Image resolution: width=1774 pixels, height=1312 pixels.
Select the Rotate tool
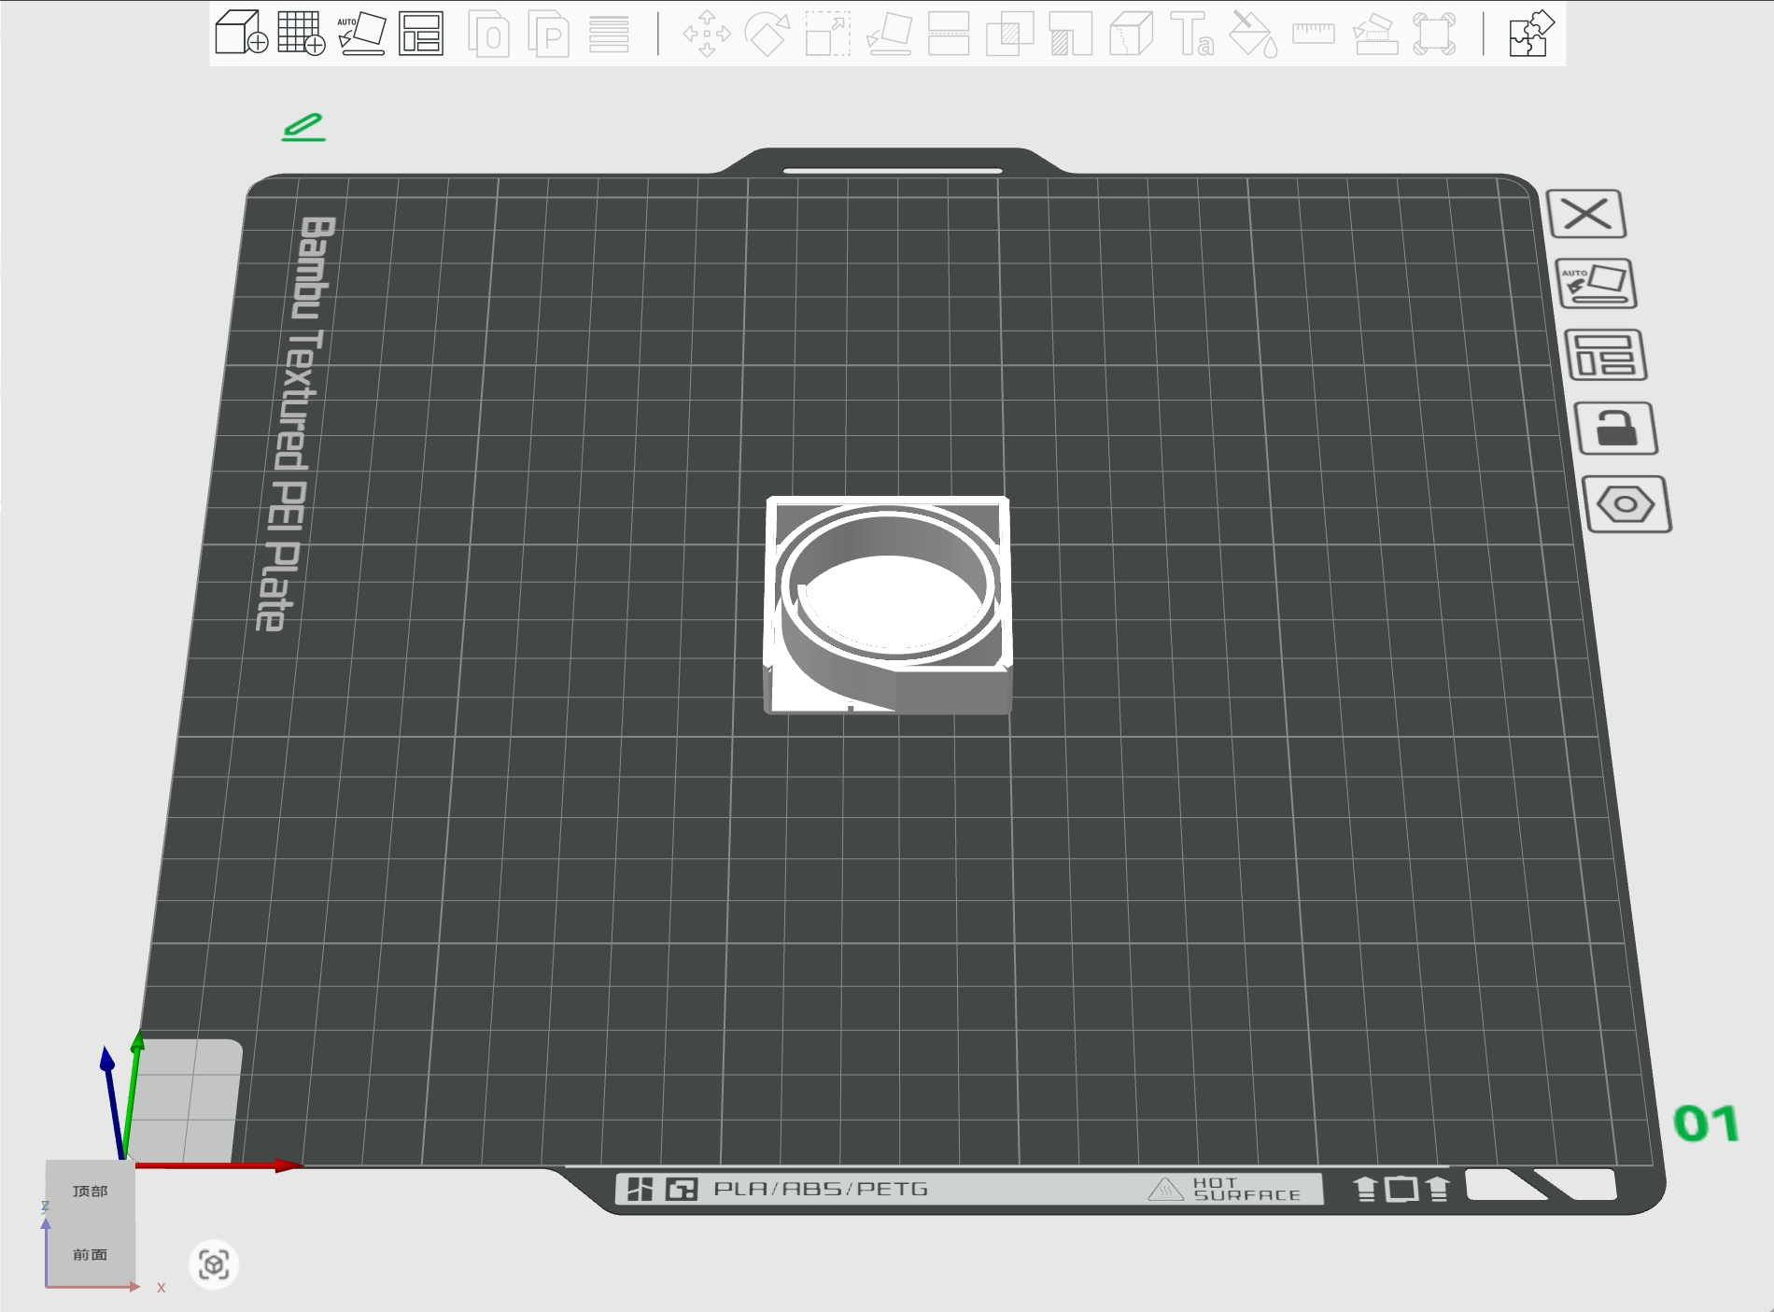click(767, 35)
